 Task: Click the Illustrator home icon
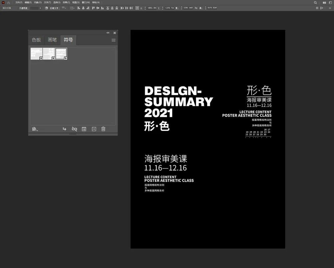(9, 2)
